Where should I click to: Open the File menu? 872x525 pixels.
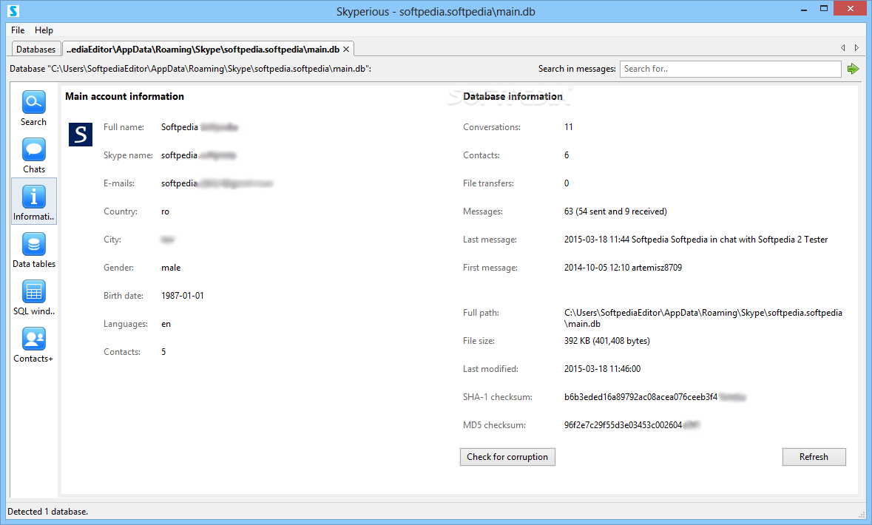click(x=18, y=30)
